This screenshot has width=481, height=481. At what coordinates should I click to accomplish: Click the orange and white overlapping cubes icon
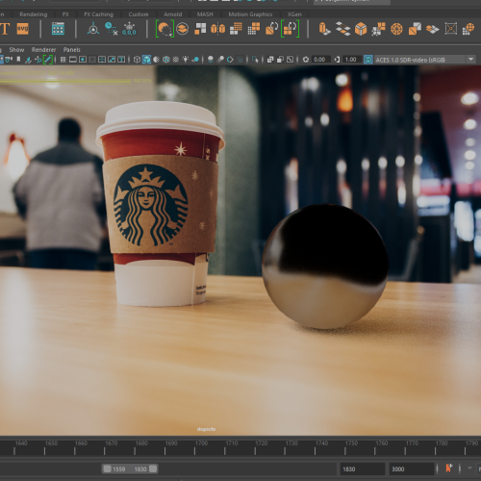(x=415, y=29)
